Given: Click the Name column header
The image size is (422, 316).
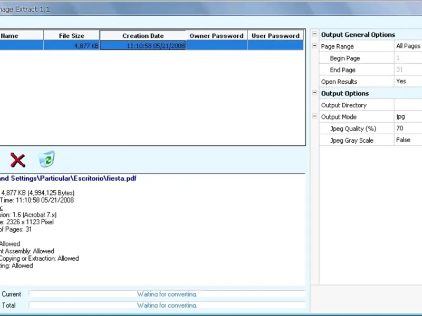Looking at the screenshot, I should (x=22, y=35).
